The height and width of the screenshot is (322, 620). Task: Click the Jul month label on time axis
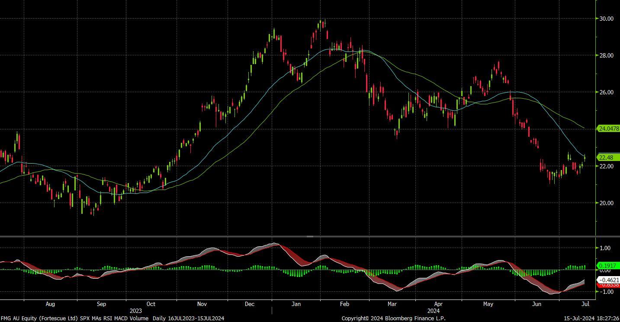(x=585, y=304)
